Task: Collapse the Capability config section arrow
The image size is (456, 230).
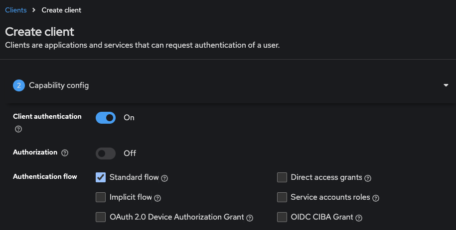Action: coord(446,85)
